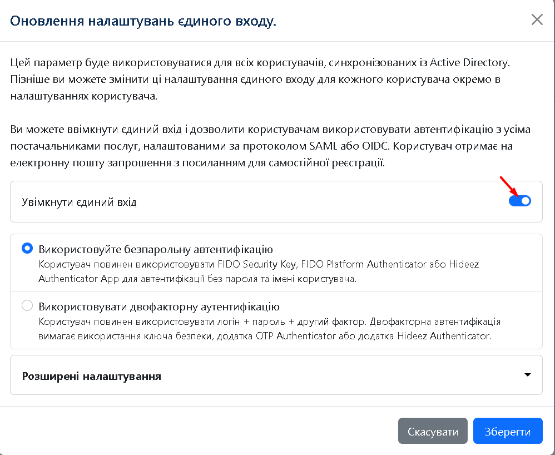The image size is (555, 455).
Task: Click 'Використовуйте безпарольну автентифікацію' option title
Action: pos(156,249)
